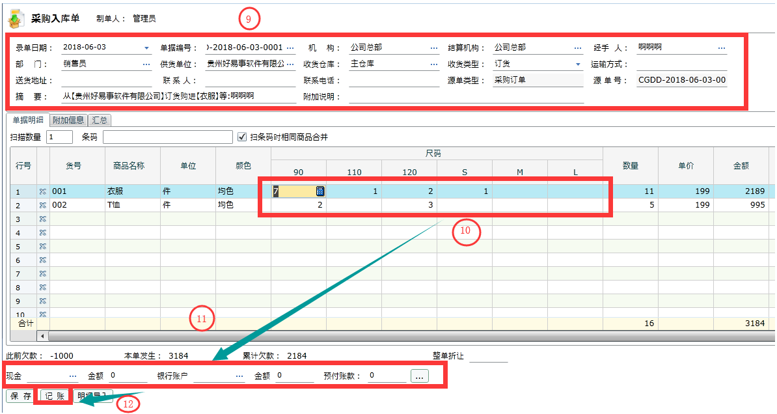The width and height of the screenshot is (777, 414).
Task: Select the 单据明细 tab
Action: coord(27,120)
